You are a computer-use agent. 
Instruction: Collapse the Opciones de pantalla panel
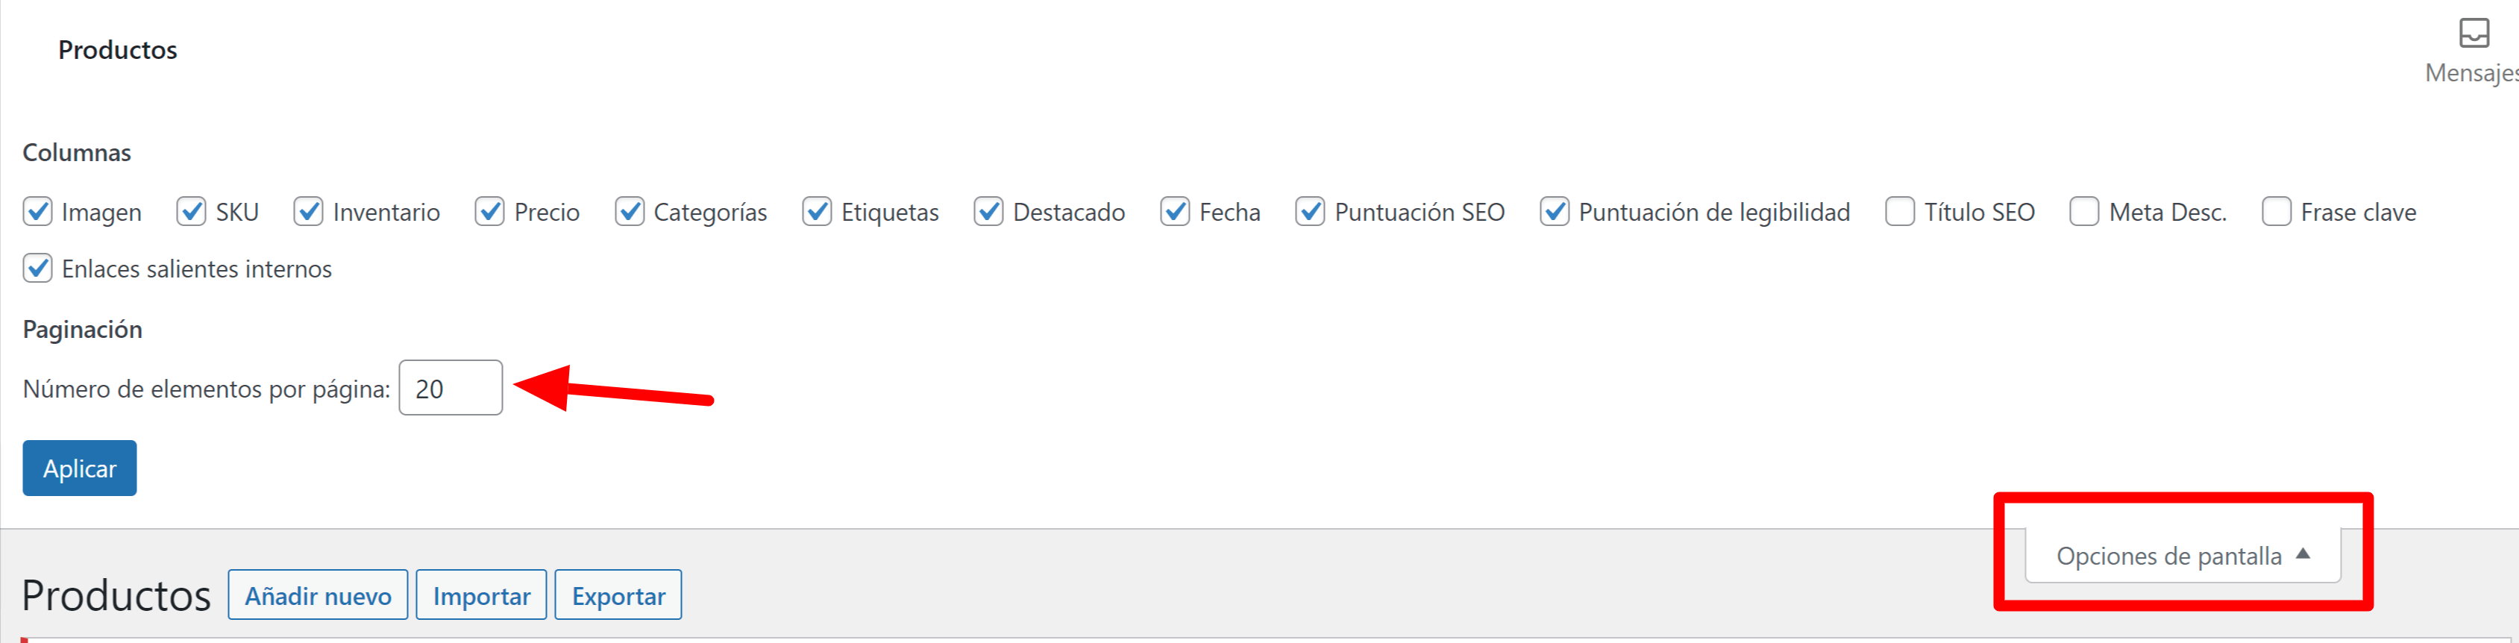(x=2183, y=555)
